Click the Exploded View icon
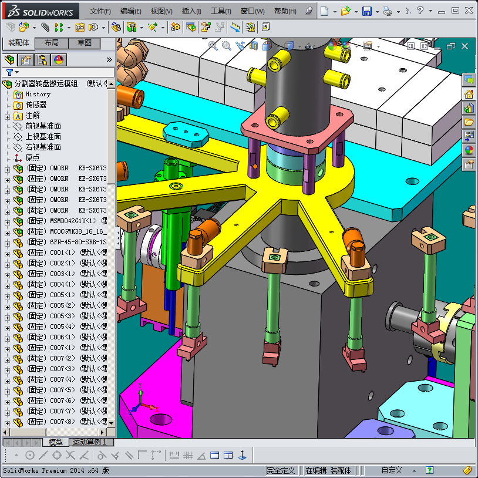The height and width of the screenshot is (478, 478). [206, 28]
